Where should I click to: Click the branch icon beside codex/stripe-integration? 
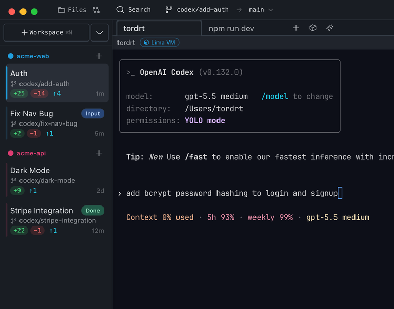click(13, 221)
